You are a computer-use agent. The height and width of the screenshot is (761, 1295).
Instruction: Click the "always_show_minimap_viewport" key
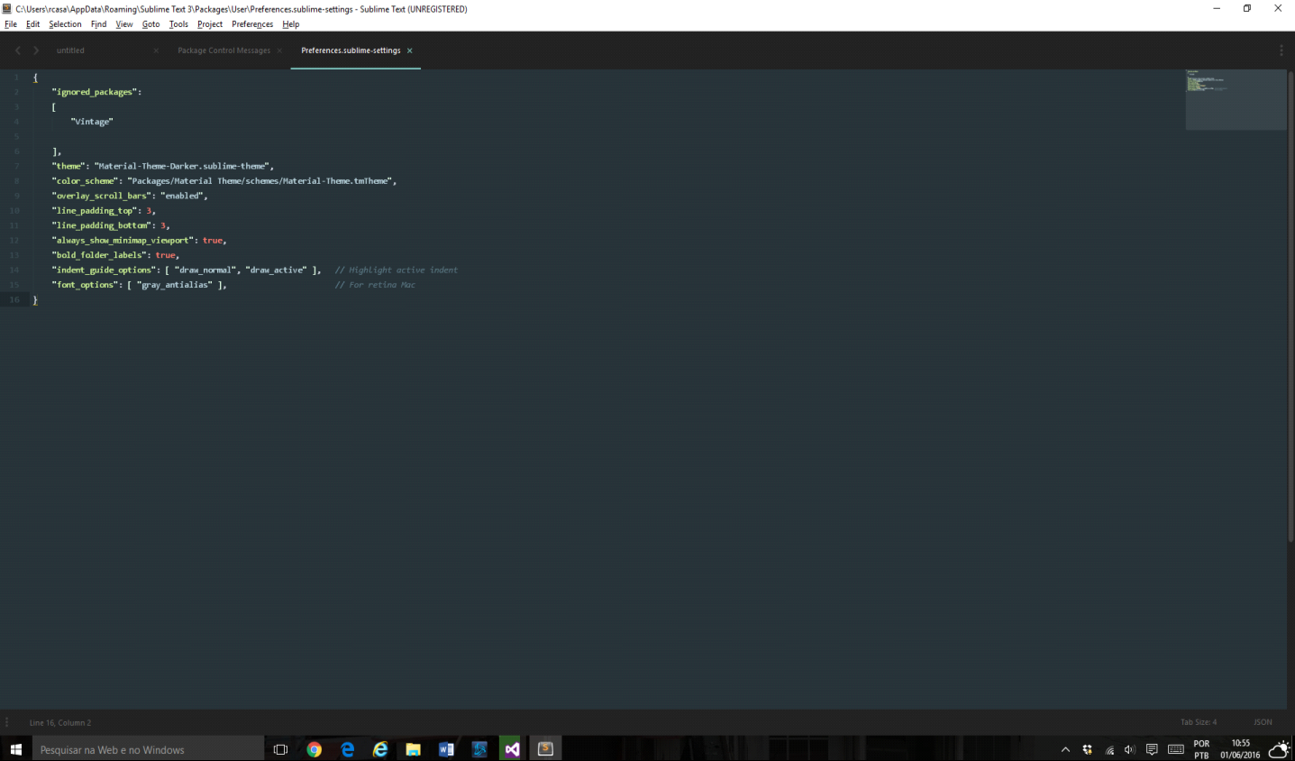[x=123, y=241]
